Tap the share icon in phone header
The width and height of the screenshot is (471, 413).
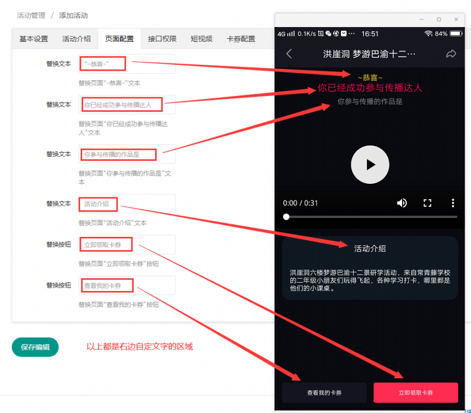pos(451,54)
